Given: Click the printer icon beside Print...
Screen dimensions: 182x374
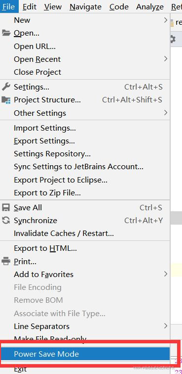Looking at the screenshot, I should tap(6, 261).
